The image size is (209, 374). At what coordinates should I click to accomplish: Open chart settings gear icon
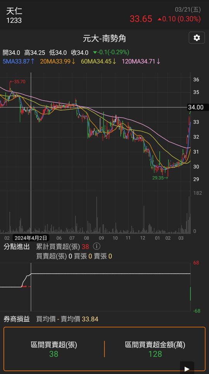[x=197, y=38]
